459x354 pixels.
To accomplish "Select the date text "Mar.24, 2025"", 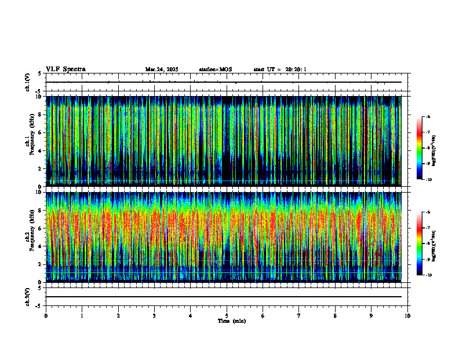I will coord(162,69).
